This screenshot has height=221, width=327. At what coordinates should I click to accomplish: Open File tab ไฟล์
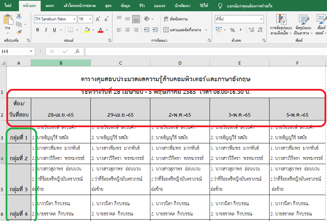pyautogui.click(x=8, y=6)
